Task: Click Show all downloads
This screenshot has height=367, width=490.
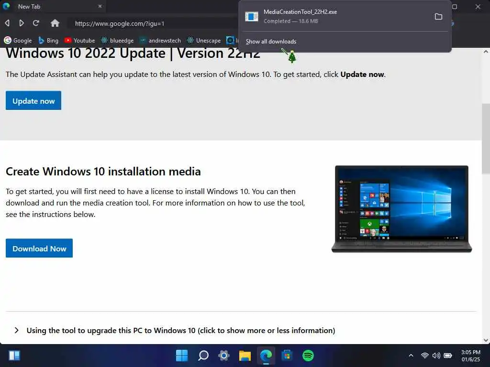Action: click(x=271, y=42)
